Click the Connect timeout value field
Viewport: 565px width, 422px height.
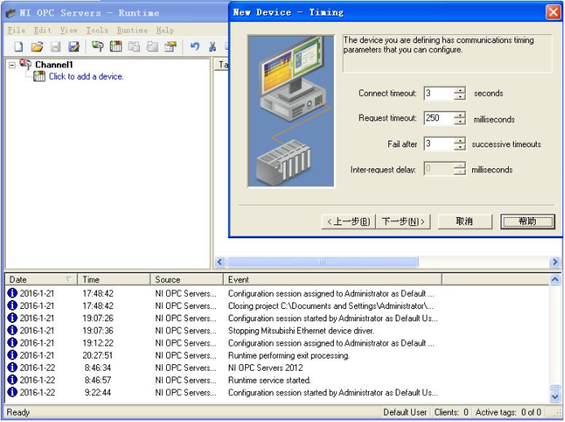439,94
